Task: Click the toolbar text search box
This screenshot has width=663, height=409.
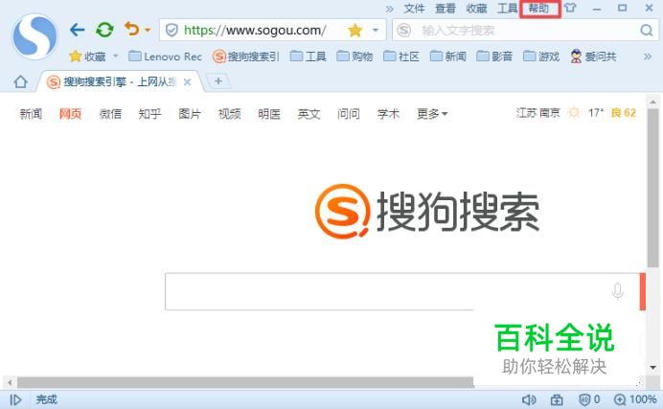Action: [x=524, y=31]
